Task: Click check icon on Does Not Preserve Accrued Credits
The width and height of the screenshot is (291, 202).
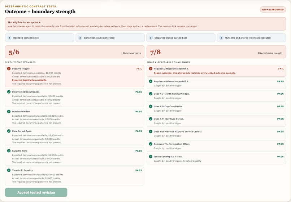Action: click(x=151, y=131)
